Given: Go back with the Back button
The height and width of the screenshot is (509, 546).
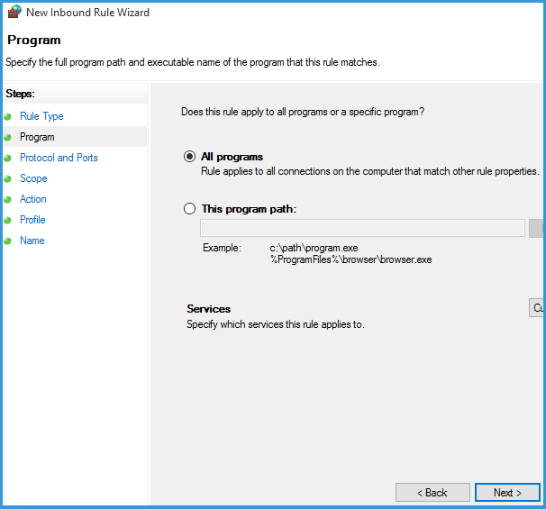Looking at the screenshot, I should 432,493.
